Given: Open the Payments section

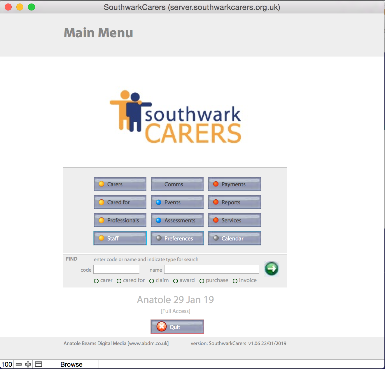Looking at the screenshot, I should (x=235, y=184).
